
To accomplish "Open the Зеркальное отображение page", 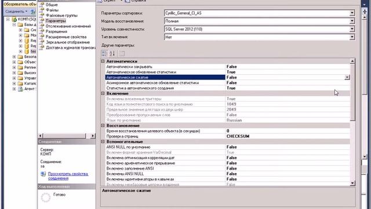I will tap(68, 42).
